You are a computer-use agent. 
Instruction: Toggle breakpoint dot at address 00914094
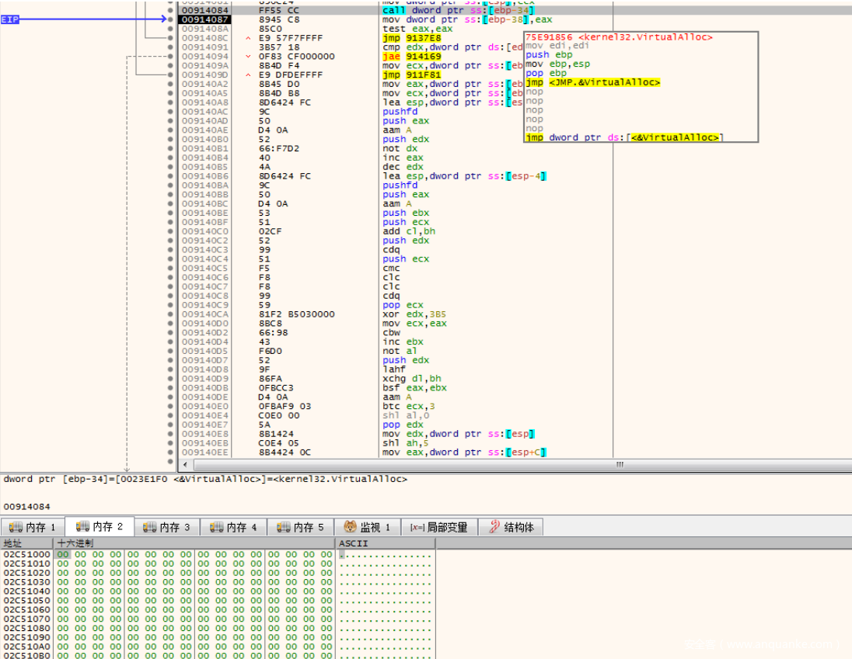click(x=170, y=57)
